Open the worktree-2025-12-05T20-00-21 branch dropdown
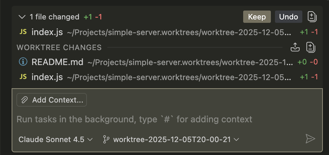The height and width of the screenshot is (155, 329). [171, 139]
